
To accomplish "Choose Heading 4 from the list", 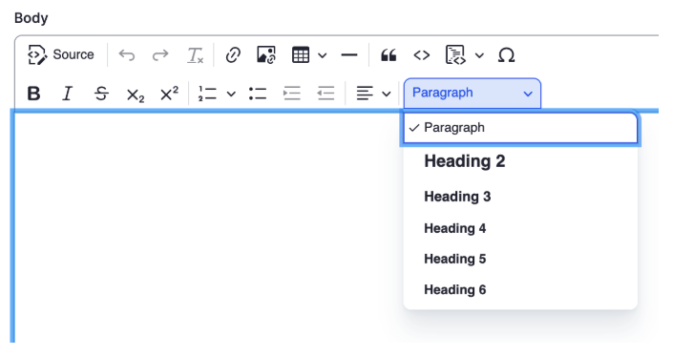I will click(x=520, y=228).
